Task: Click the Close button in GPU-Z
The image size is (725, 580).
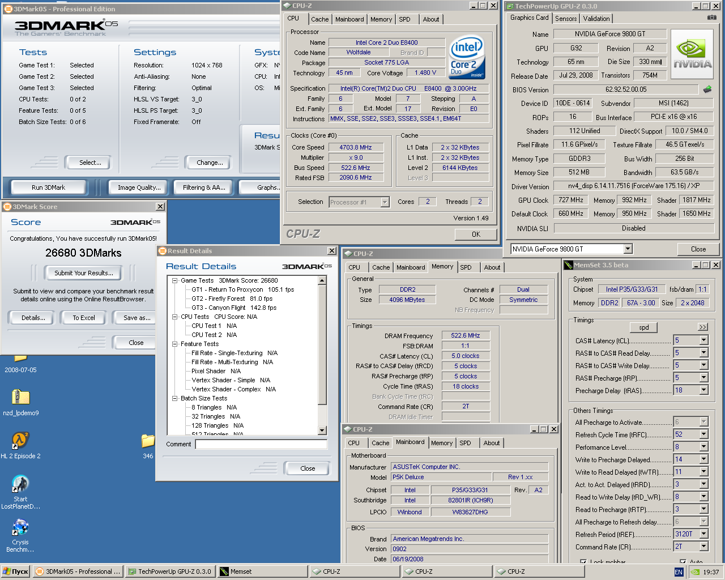Action: 698,249
